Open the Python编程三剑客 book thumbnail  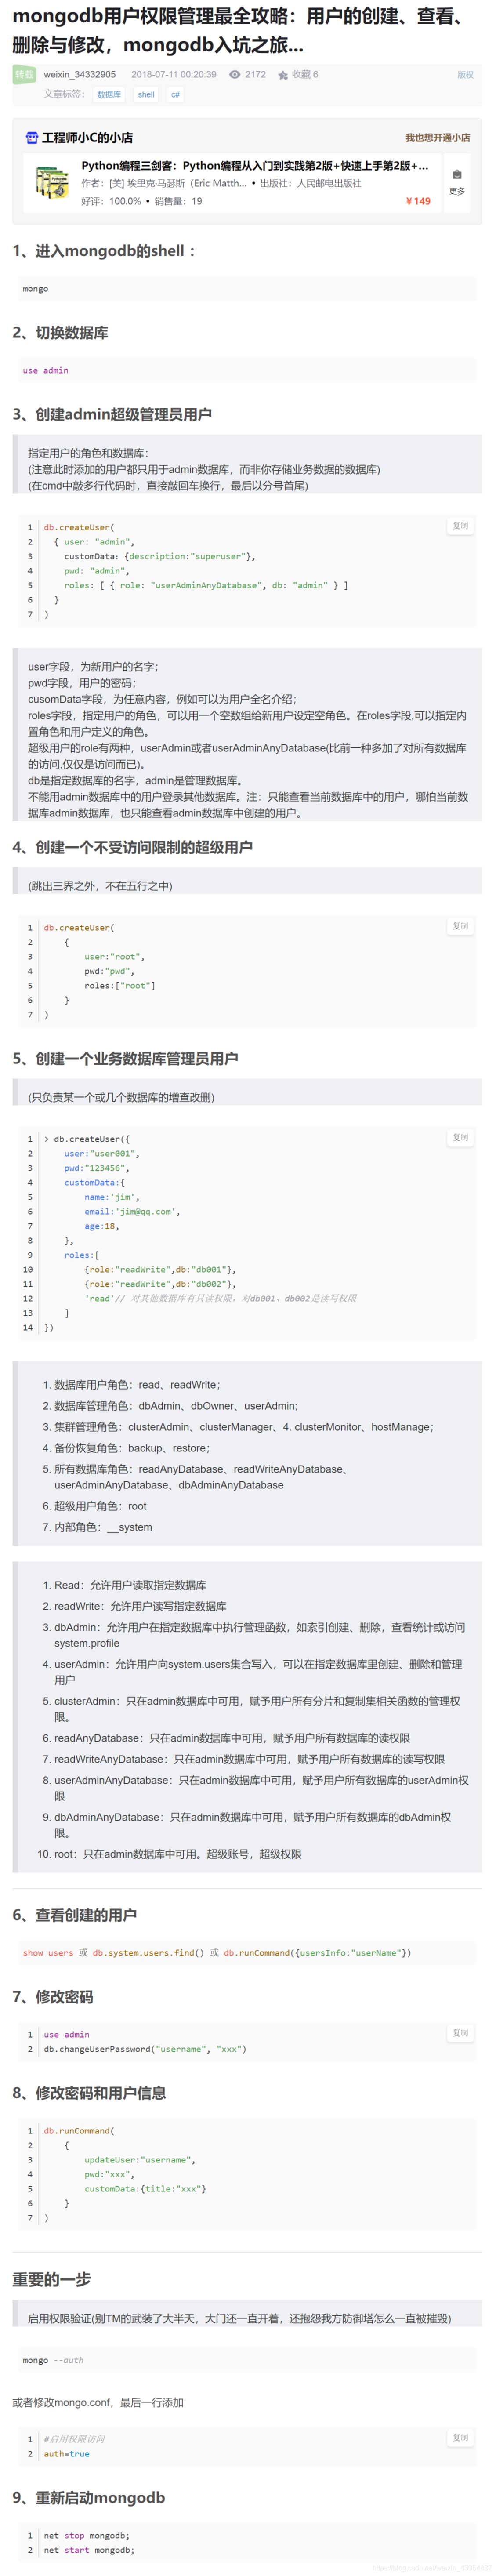[x=52, y=182]
